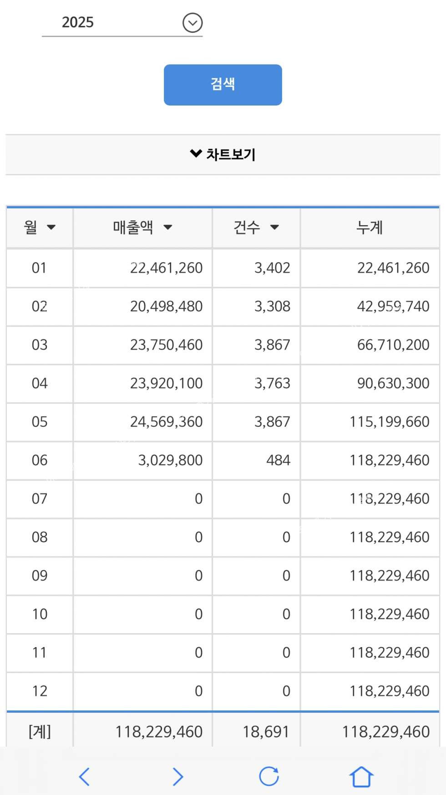The height and width of the screenshot is (795, 446).
Task: Sort table by 월 column
Action: [40, 227]
